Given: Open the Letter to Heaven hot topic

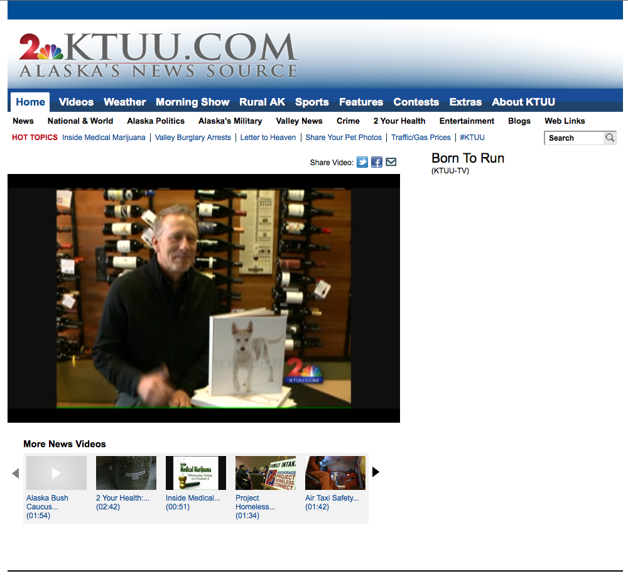Looking at the screenshot, I should 268,138.
